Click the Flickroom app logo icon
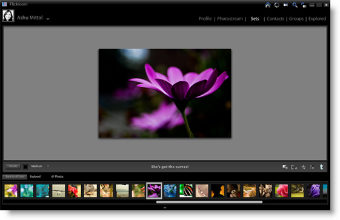 4,4
